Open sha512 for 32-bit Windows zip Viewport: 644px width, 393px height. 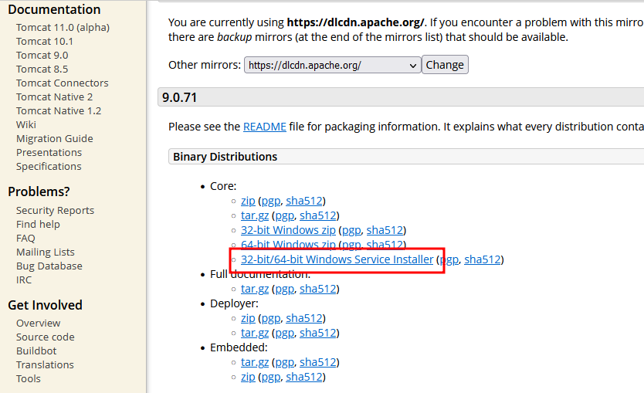coord(385,231)
